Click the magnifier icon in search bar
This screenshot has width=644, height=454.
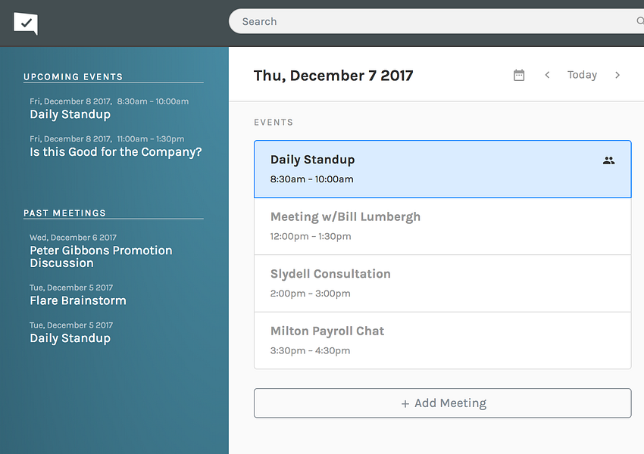(639, 21)
